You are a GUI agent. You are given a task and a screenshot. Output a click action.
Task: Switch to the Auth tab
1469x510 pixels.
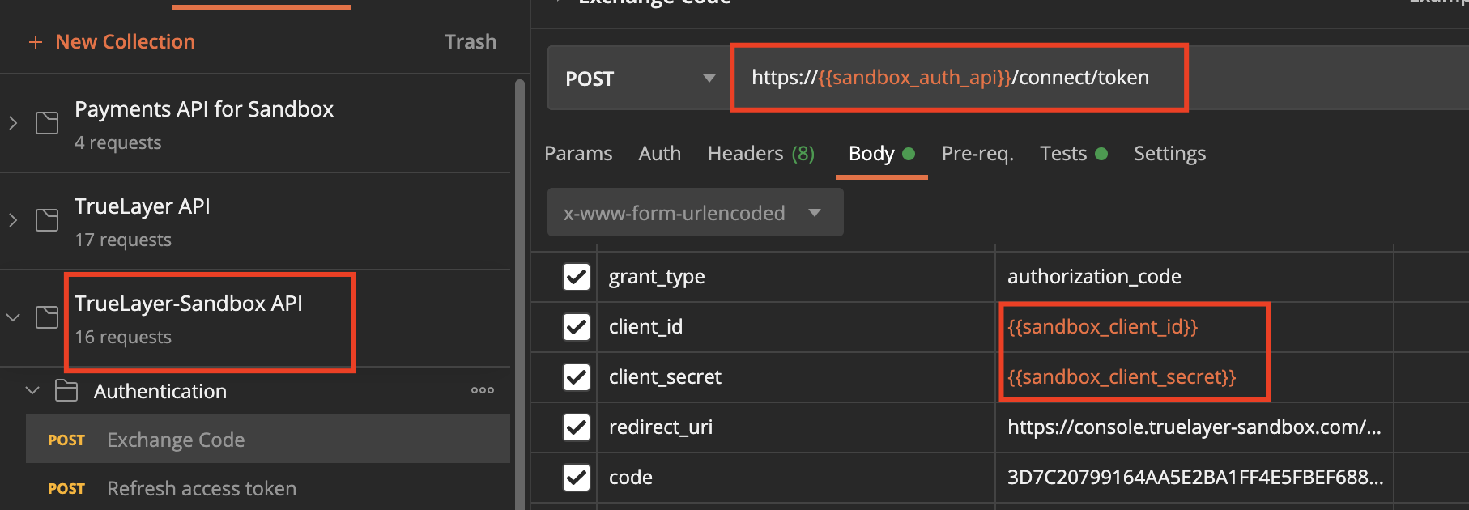(x=660, y=154)
